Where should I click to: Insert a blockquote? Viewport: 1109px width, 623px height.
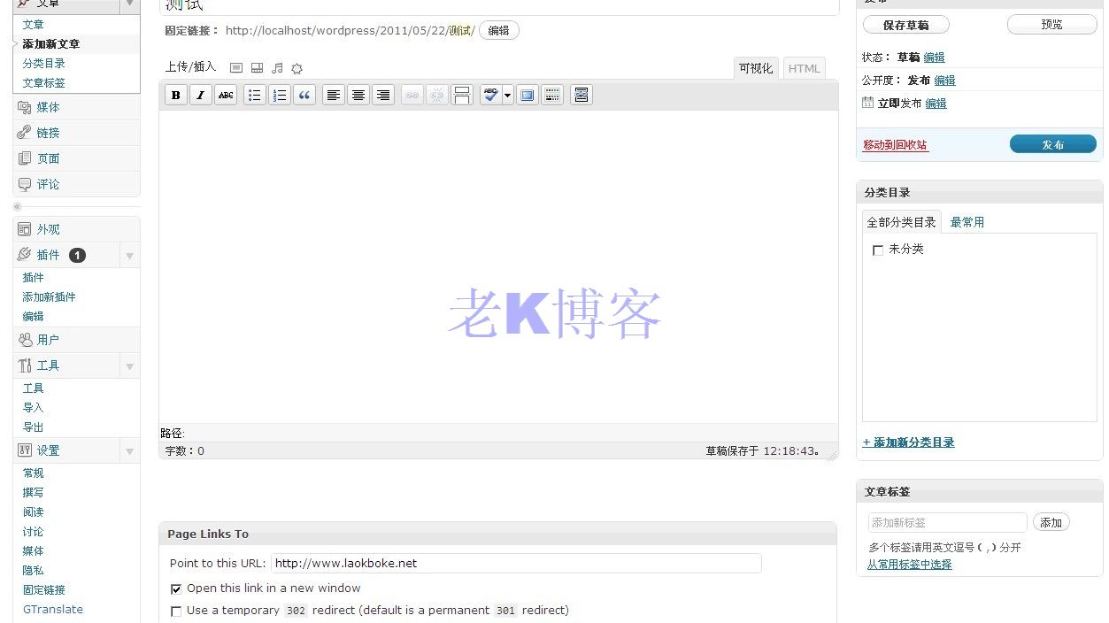304,95
